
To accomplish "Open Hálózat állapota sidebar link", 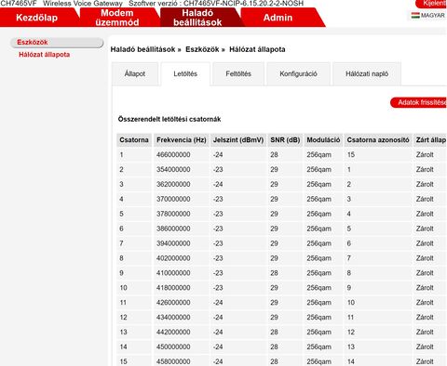I will point(44,55).
